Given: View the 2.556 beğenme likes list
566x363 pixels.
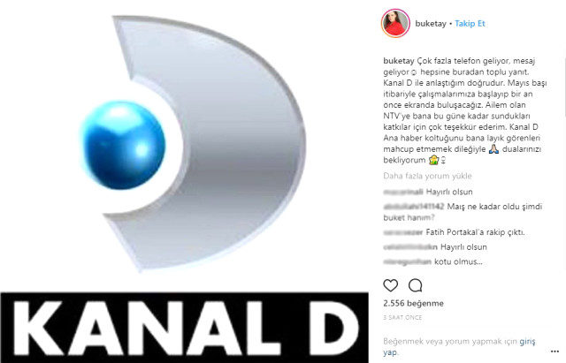Looking at the screenshot, I should [413, 303].
